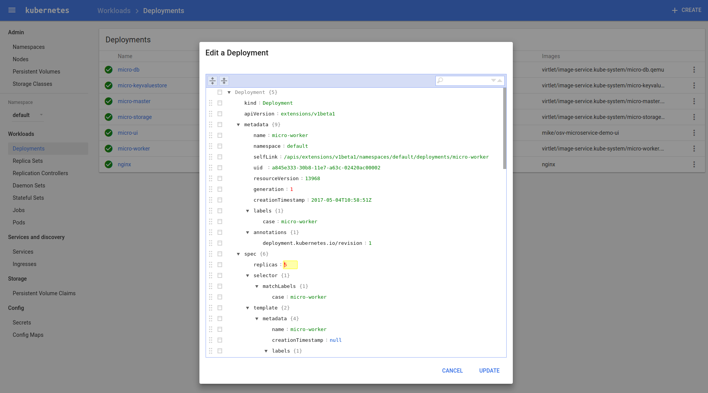This screenshot has width=708, height=393.
Task: Open context menu box for creationTimestamp 2017 row
Action: click(x=220, y=200)
